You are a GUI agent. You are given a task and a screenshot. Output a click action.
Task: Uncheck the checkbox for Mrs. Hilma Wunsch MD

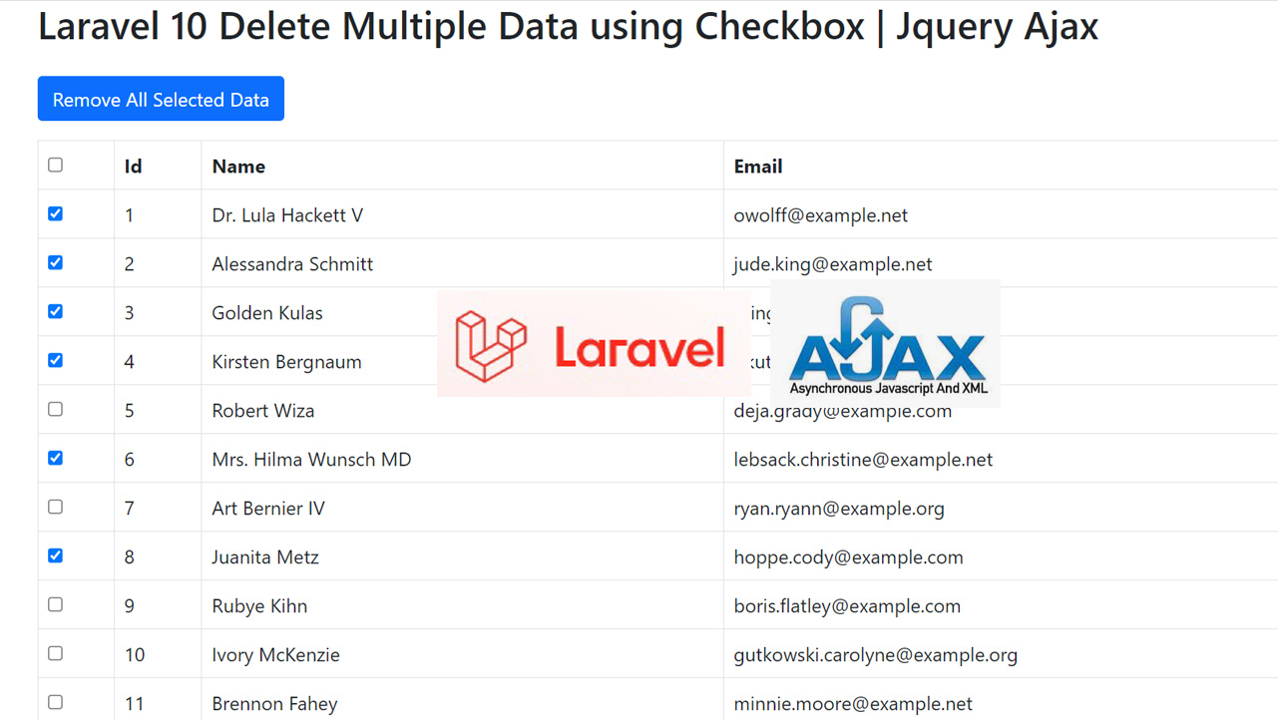(x=56, y=458)
